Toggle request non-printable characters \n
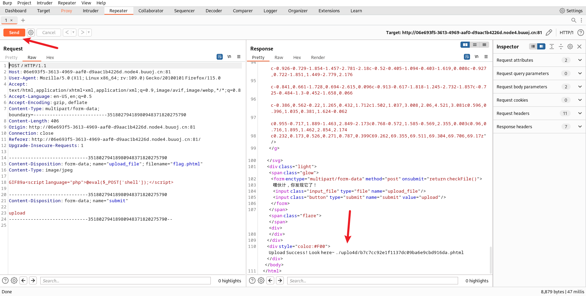Image resolution: width=586 pixels, height=296 pixels. (x=229, y=57)
